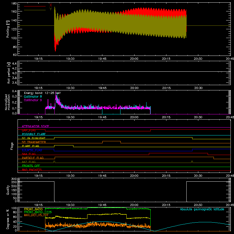The height and width of the screenshot is (234, 234).
Task: Click the 19:45 time label under Roll period plot
Action: pyautogui.click(x=102, y=88)
